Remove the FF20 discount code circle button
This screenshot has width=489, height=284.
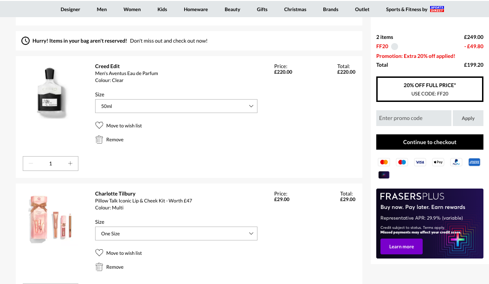pyautogui.click(x=395, y=46)
